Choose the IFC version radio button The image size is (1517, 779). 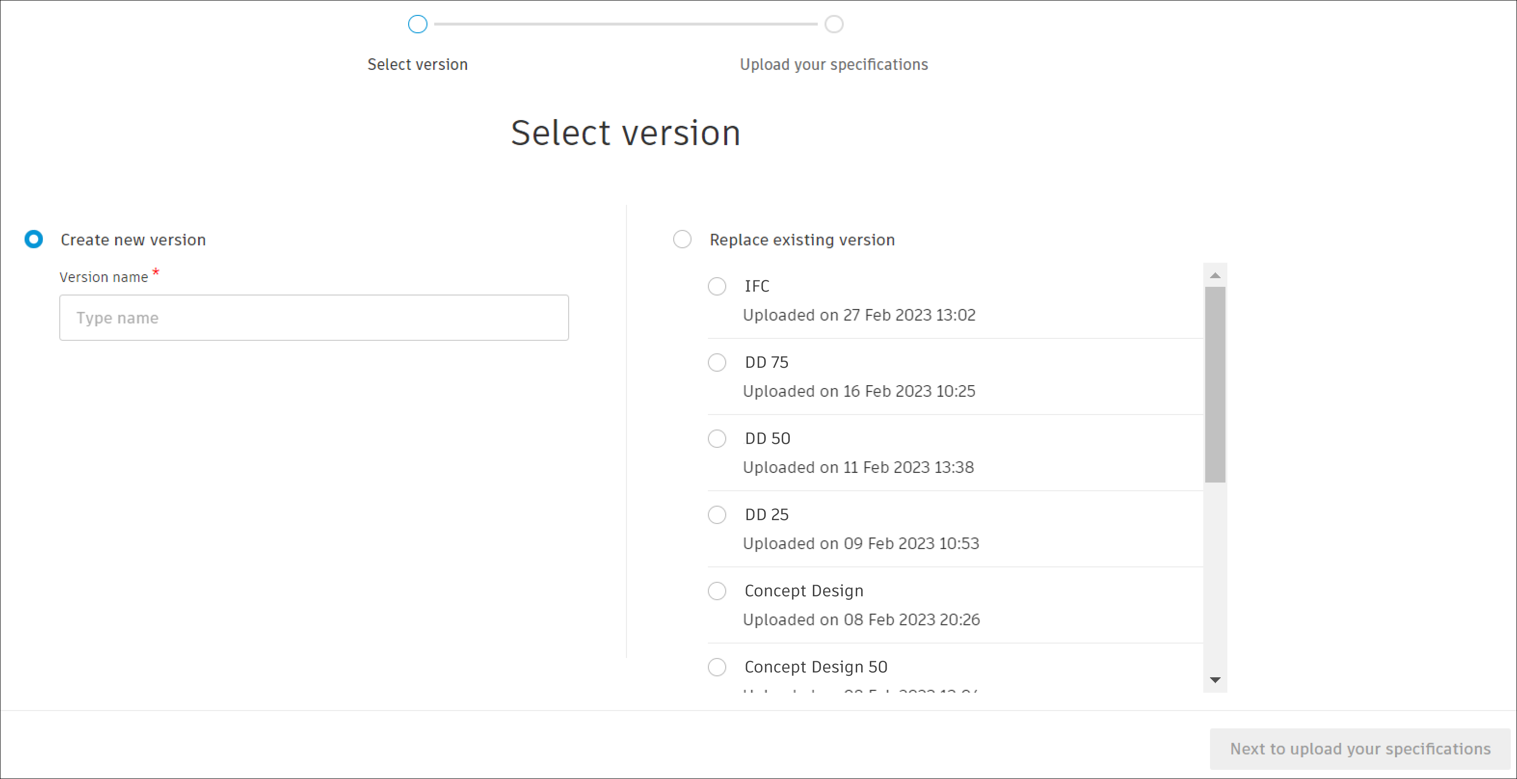717,286
